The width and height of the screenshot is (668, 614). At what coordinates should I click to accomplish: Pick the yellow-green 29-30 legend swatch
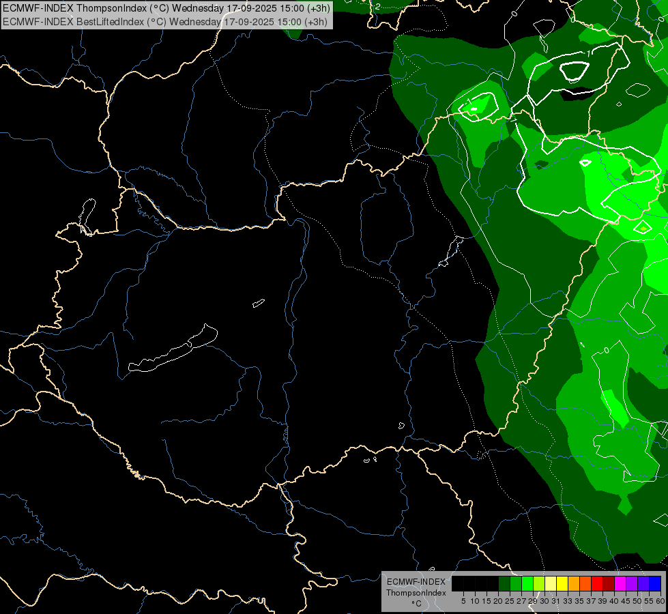(x=538, y=584)
